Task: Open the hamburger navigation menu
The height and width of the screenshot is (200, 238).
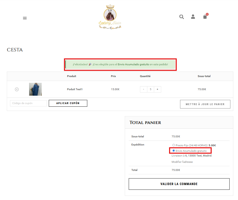Action: (25, 18)
